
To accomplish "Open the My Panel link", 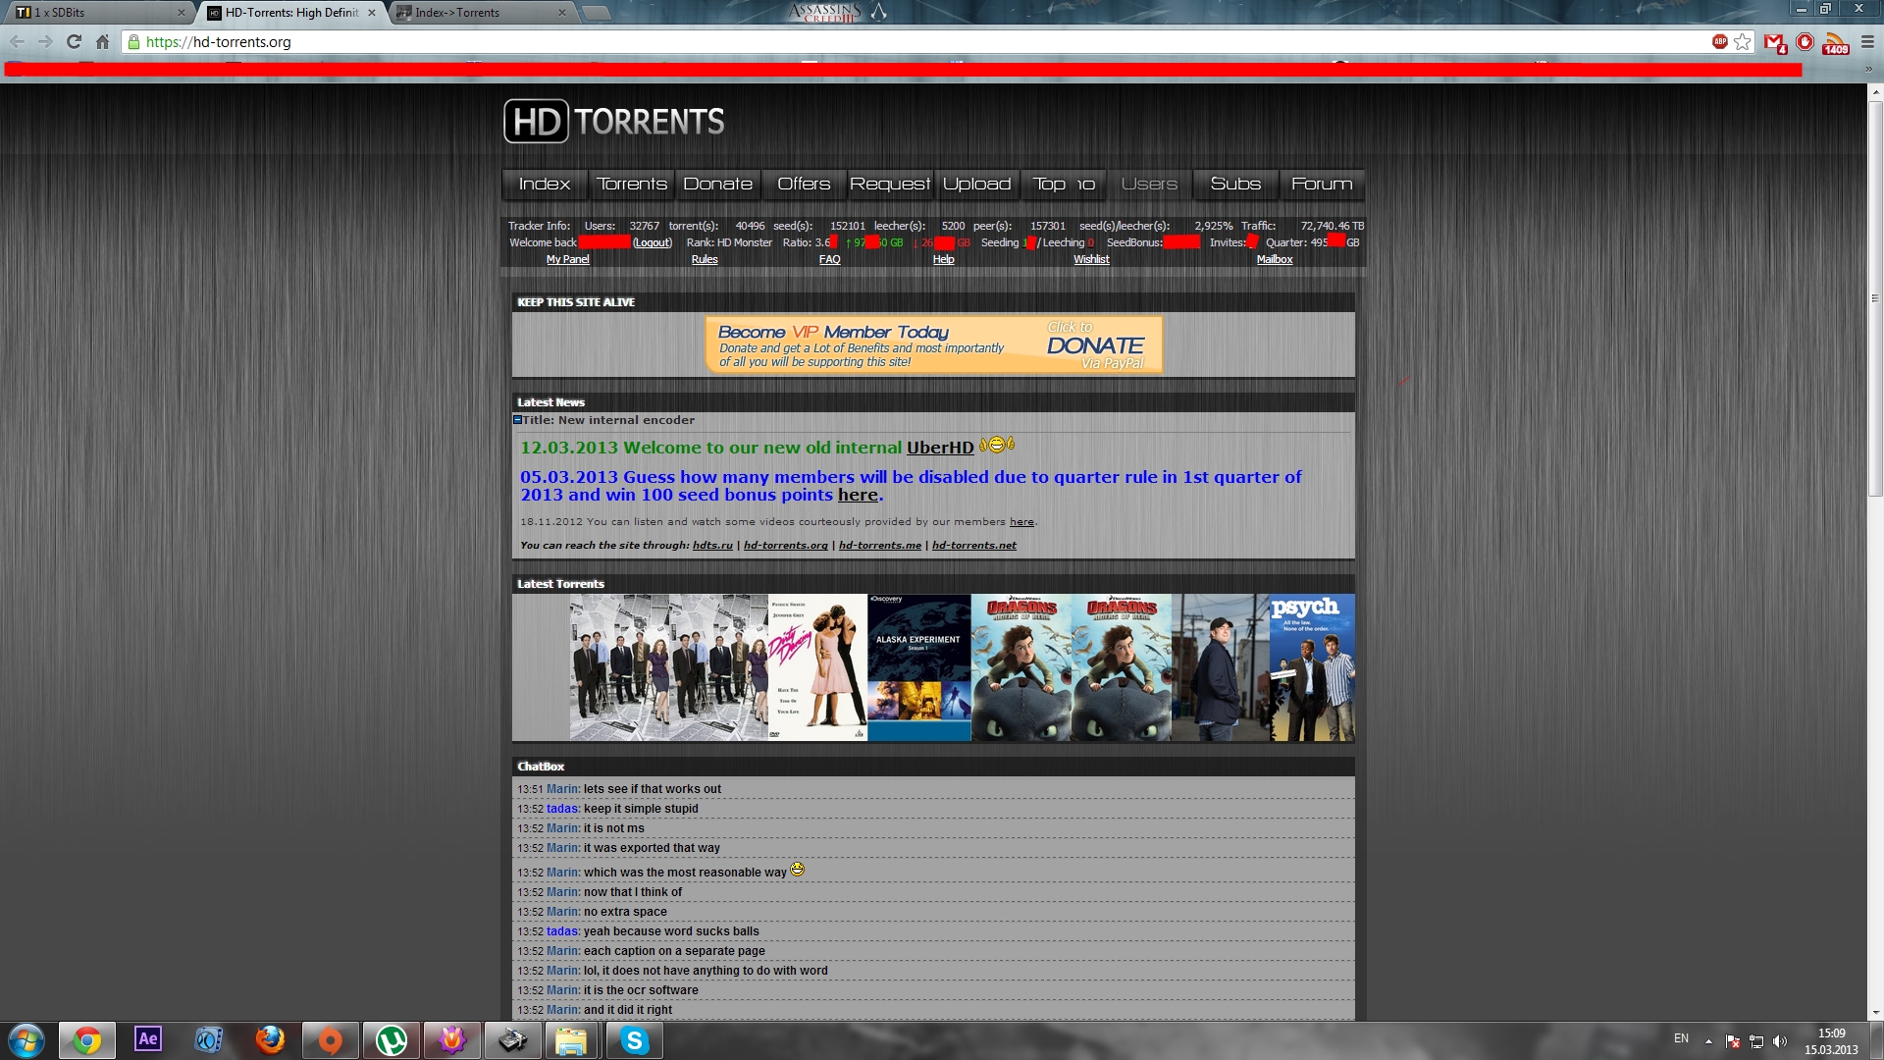I will coord(567,259).
